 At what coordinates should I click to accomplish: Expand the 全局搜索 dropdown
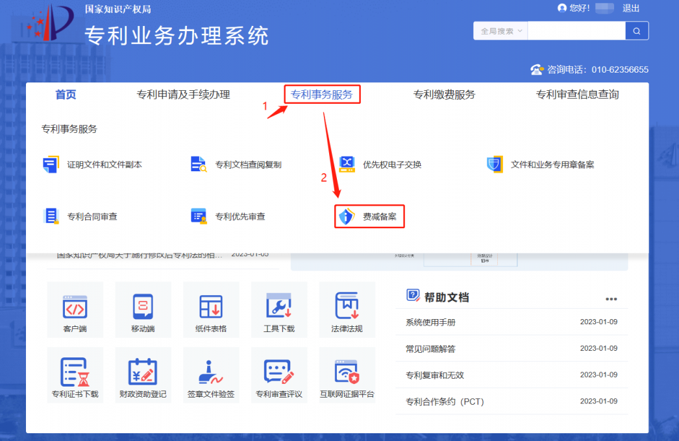tap(501, 31)
